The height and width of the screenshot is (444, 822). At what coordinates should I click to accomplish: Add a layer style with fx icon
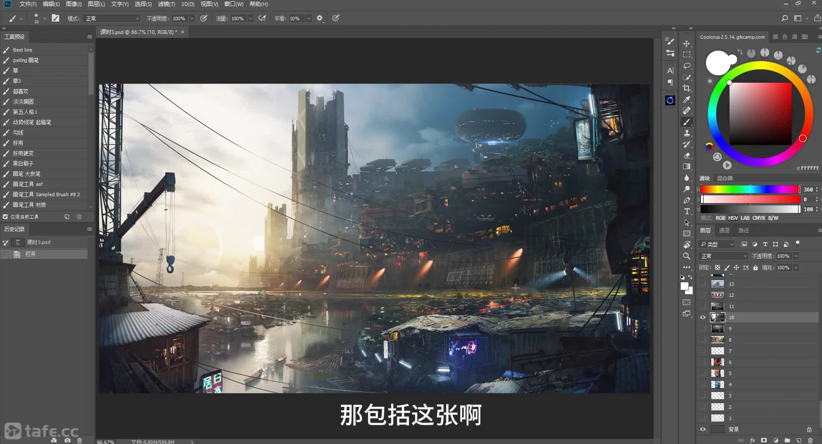point(753,440)
